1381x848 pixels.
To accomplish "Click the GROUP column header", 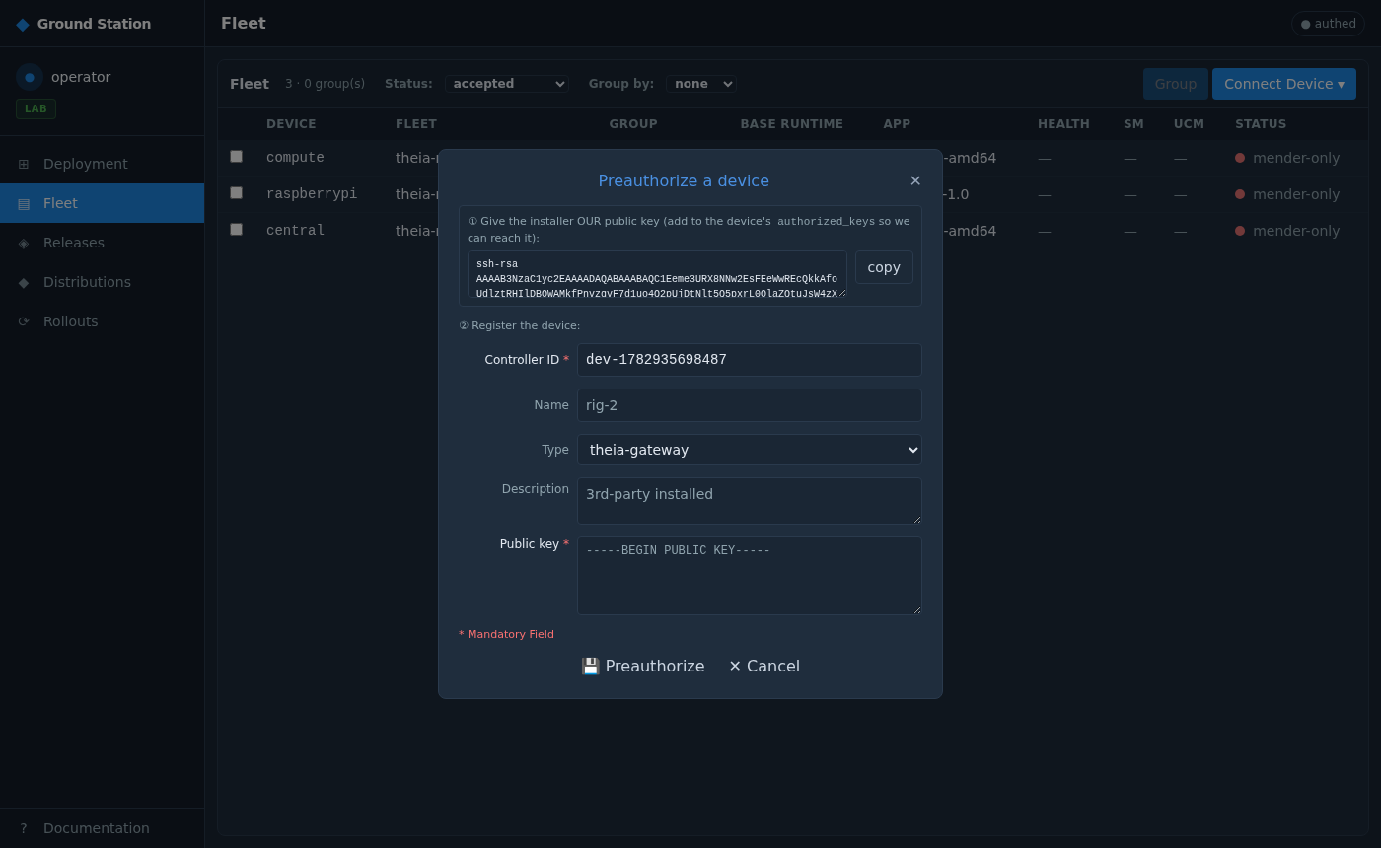I will click(633, 124).
